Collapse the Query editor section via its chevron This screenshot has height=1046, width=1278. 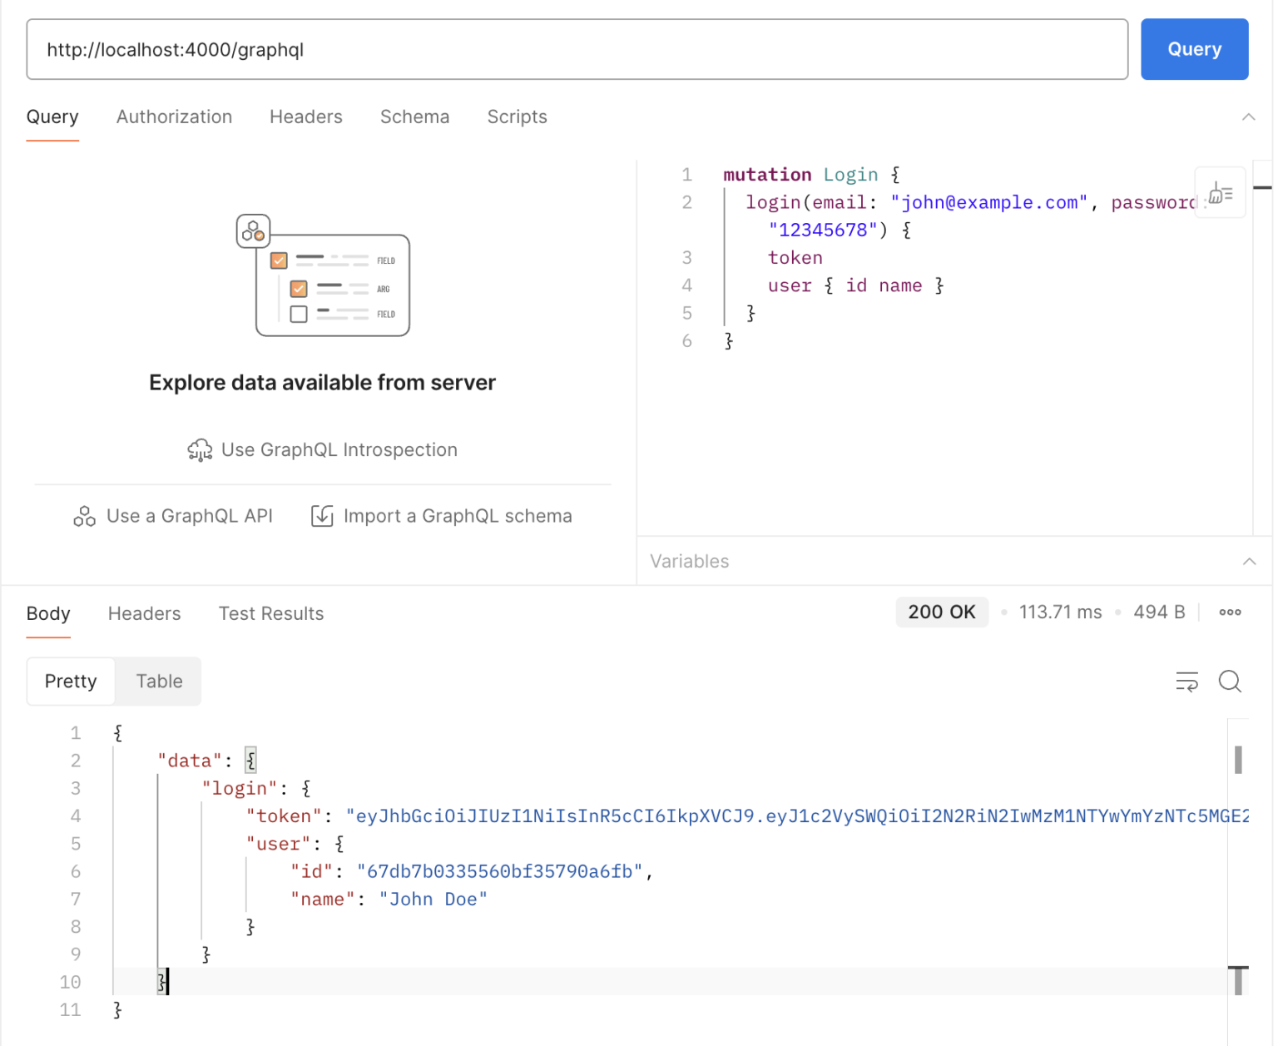point(1249,116)
